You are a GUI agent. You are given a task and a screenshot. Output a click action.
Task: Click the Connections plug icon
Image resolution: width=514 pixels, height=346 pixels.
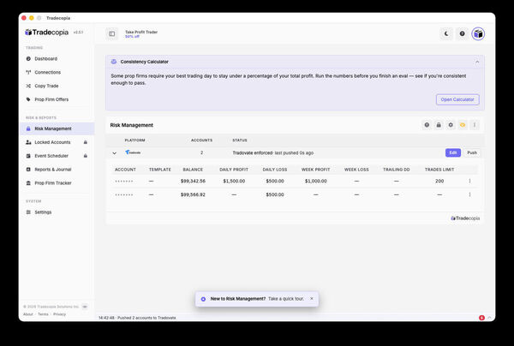tap(28, 72)
